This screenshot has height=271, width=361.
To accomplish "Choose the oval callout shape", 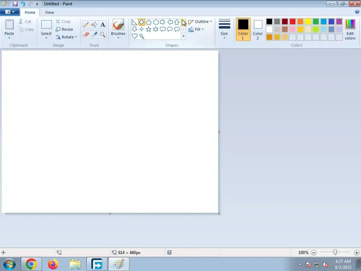I will [x=170, y=29].
